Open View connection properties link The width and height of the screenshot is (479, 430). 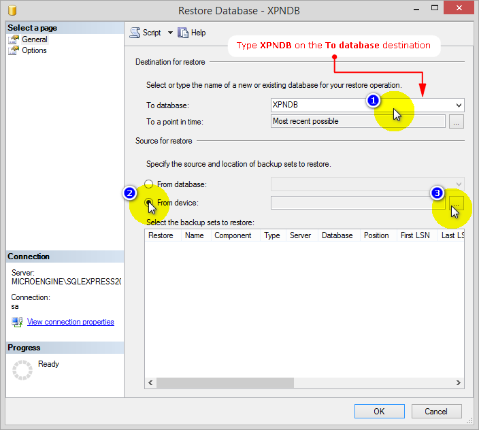tap(70, 322)
